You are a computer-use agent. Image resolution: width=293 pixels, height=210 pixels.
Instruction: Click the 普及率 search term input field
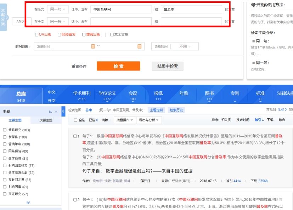pyautogui.click(x=191, y=10)
